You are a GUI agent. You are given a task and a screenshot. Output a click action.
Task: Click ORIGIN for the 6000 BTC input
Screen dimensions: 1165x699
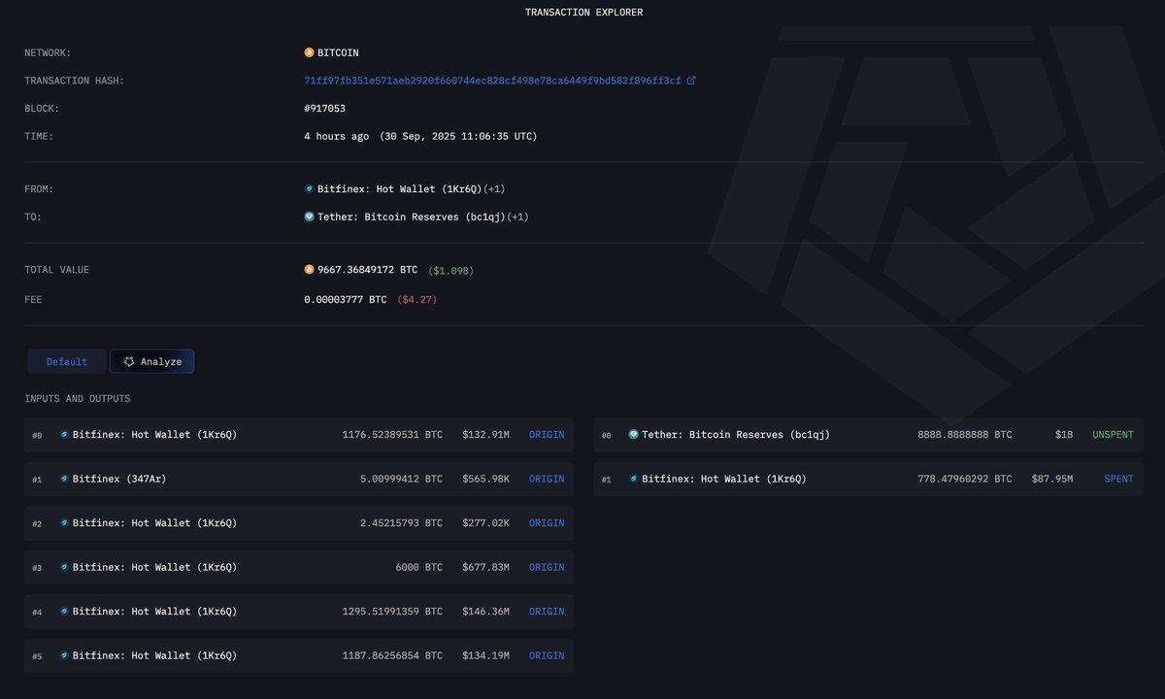click(x=547, y=567)
